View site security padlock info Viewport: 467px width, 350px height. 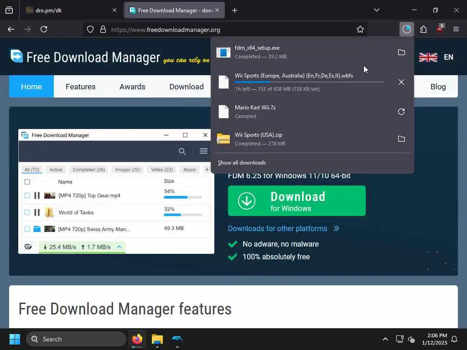click(x=103, y=30)
